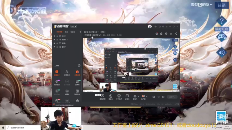Open the elephant icon tool with red badge
Screen dimensions: 232x130
(57, 101)
